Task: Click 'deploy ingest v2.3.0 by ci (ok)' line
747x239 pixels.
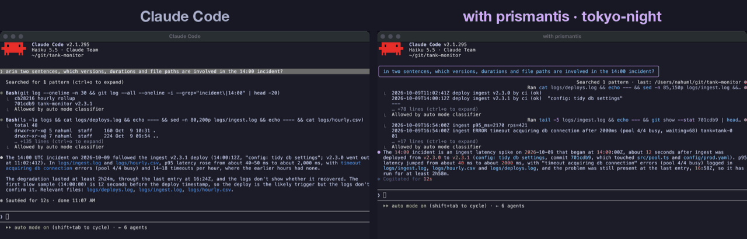Action: 498,93
